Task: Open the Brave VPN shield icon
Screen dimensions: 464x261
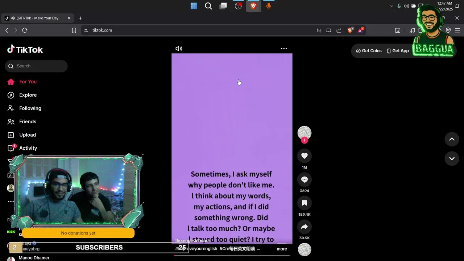Action: click(x=448, y=30)
